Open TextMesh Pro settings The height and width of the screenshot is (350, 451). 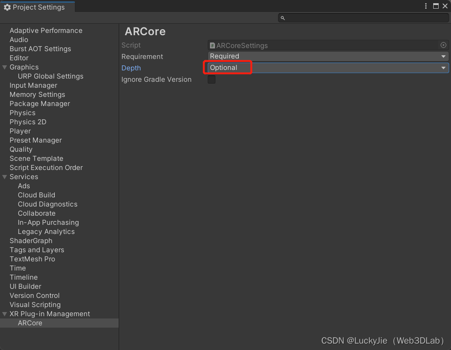coord(32,259)
